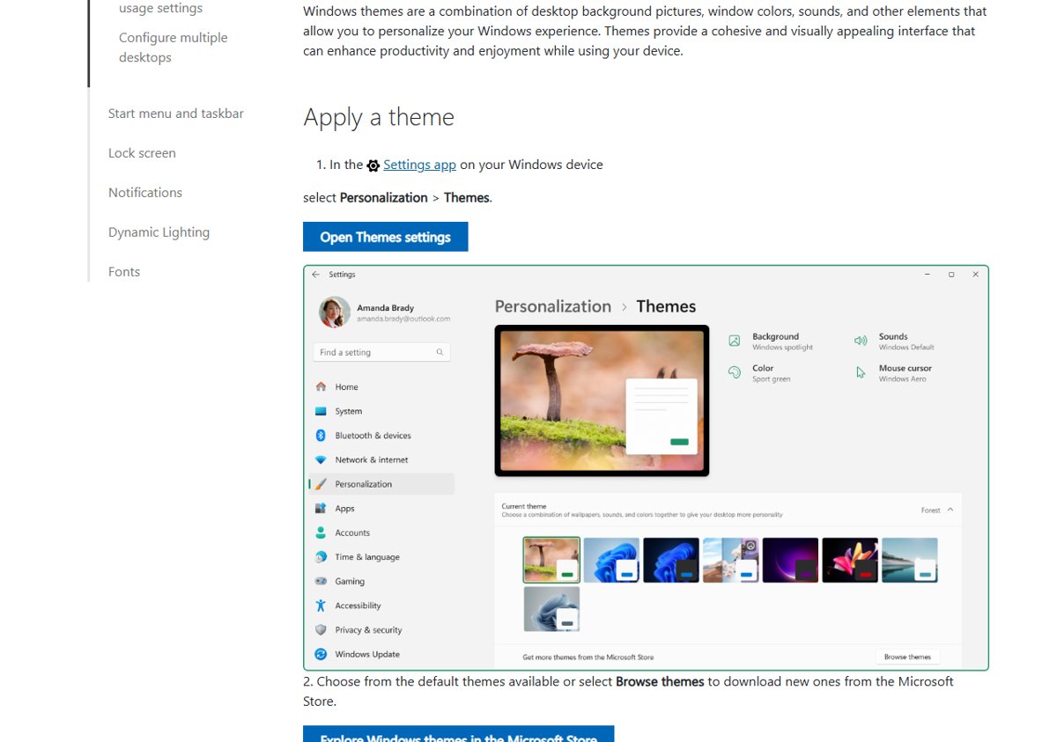Click the Privacy & security sidebar label
The image size is (1057, 742).
368,630
